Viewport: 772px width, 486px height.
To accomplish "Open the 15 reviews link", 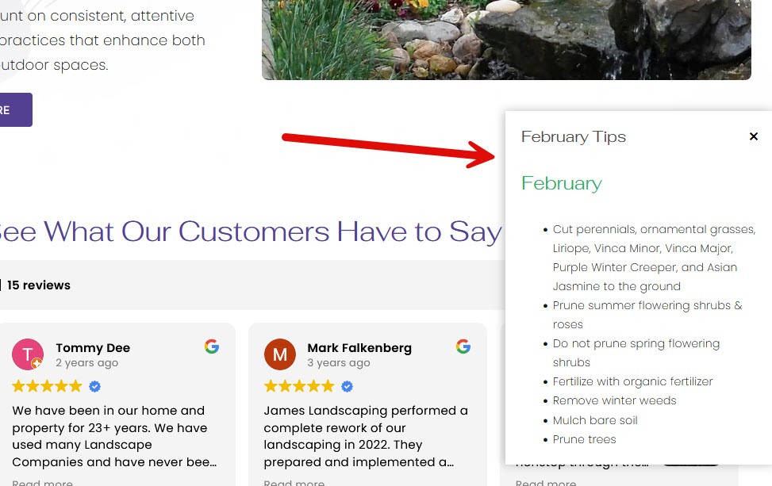I will pyautogui.click(x=38, y=285).
